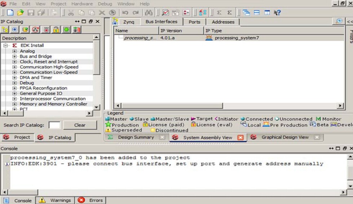The height and width of the screenshot is (204, 353).
Task: Switch to the Graphical Design View tab
Action: point(285,137)
